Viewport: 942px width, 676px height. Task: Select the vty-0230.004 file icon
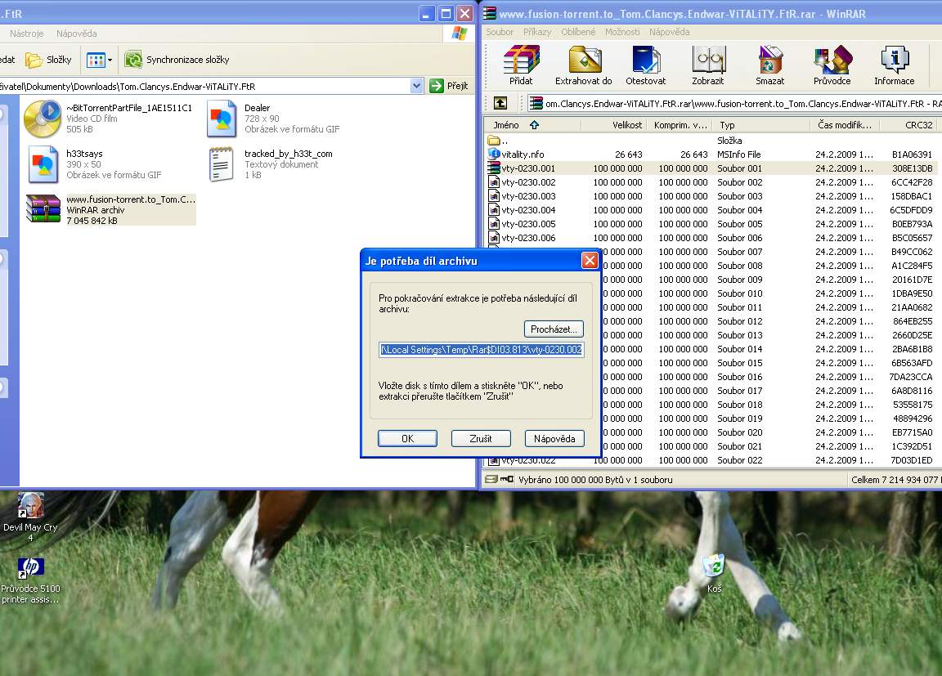494,209
